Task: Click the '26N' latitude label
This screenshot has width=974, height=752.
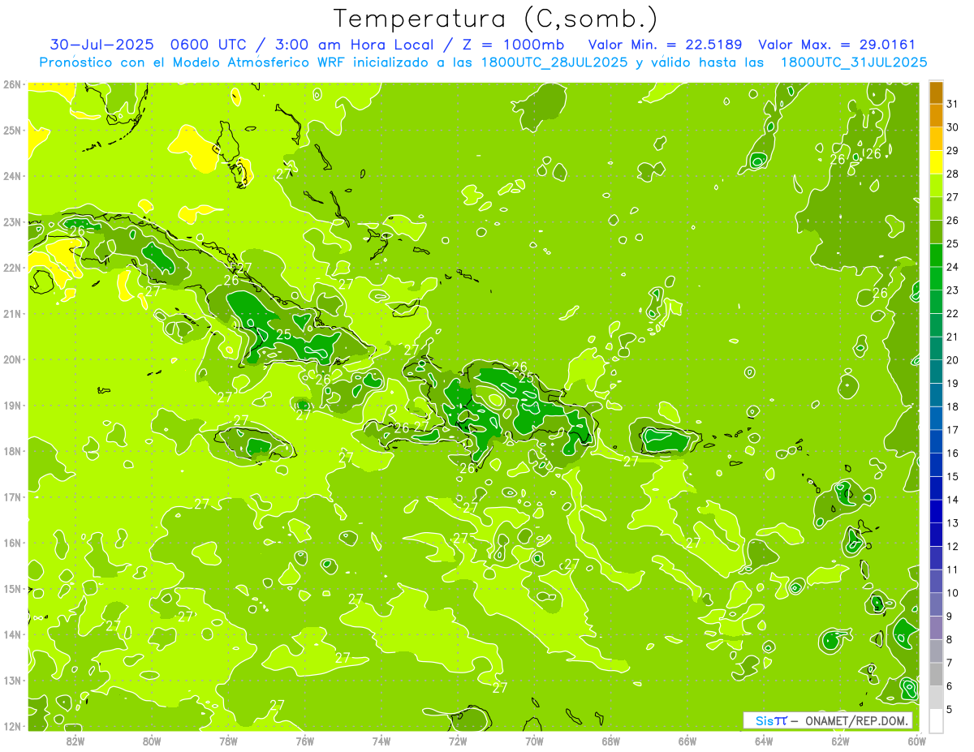Action: pos(12,84)
